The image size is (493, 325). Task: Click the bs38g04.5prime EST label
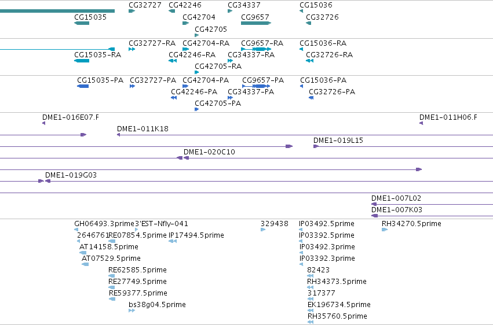[157, 305]
